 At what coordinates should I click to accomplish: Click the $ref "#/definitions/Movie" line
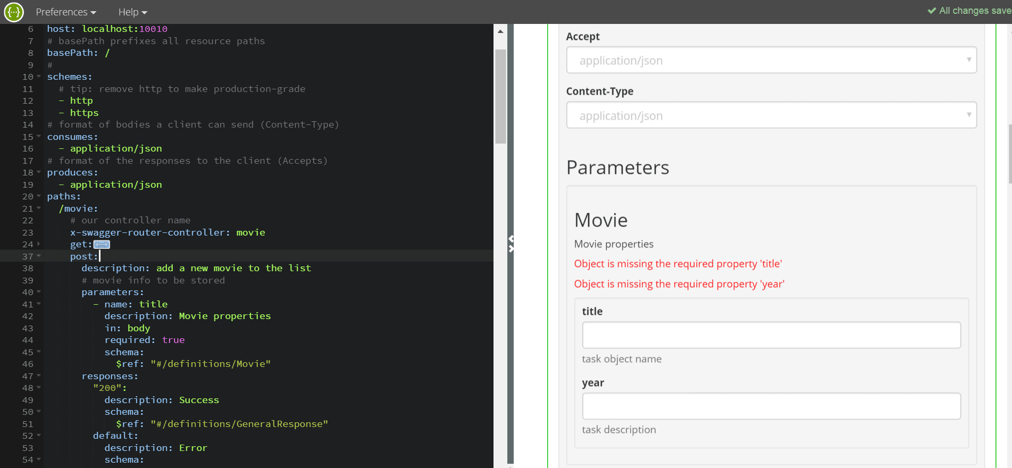194,364
